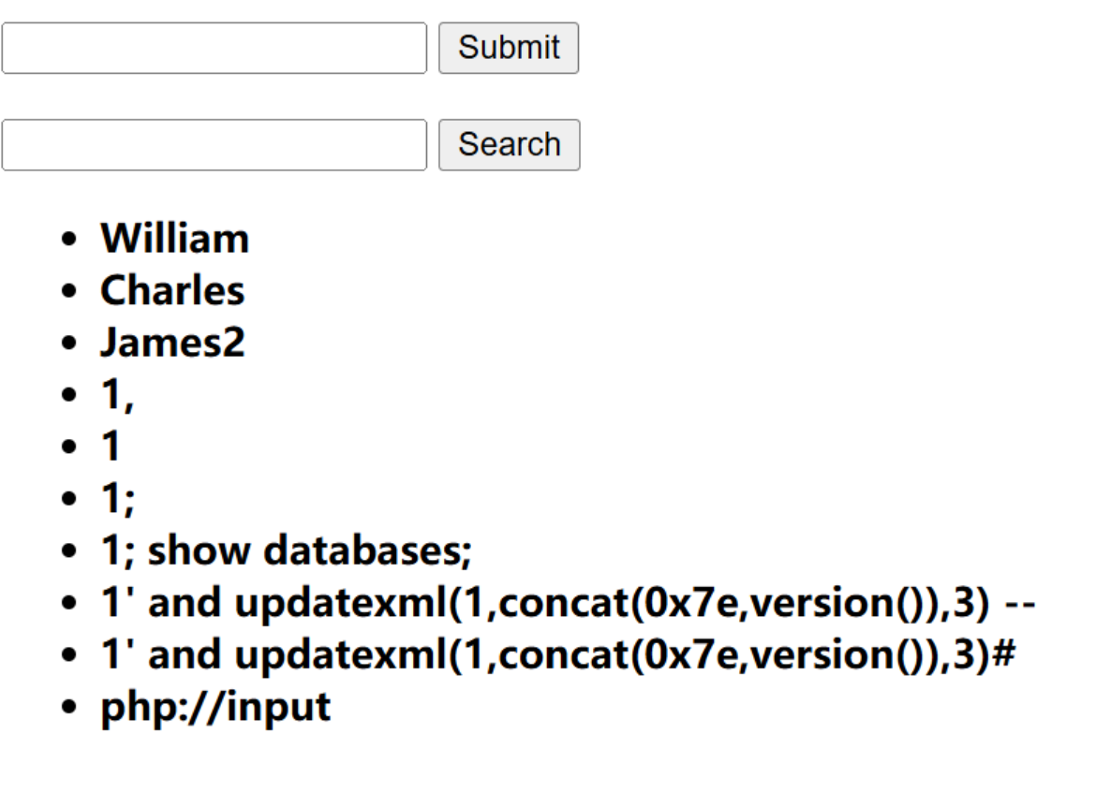The height and width of the screenshot is (792, 1095).
Task: Click the bullet point before Charles
Action: click(x=67, y=292)
